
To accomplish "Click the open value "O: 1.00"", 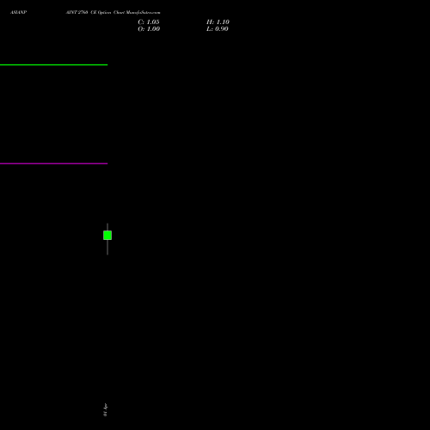I will 149,29.
